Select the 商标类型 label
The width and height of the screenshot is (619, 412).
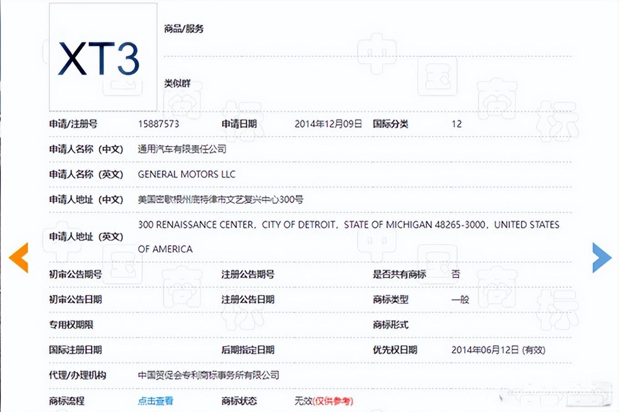click(x=391, y=299)
